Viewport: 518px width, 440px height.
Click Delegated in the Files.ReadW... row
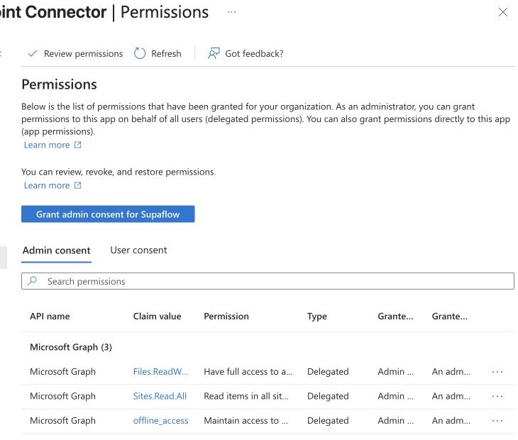coord(328,372)
